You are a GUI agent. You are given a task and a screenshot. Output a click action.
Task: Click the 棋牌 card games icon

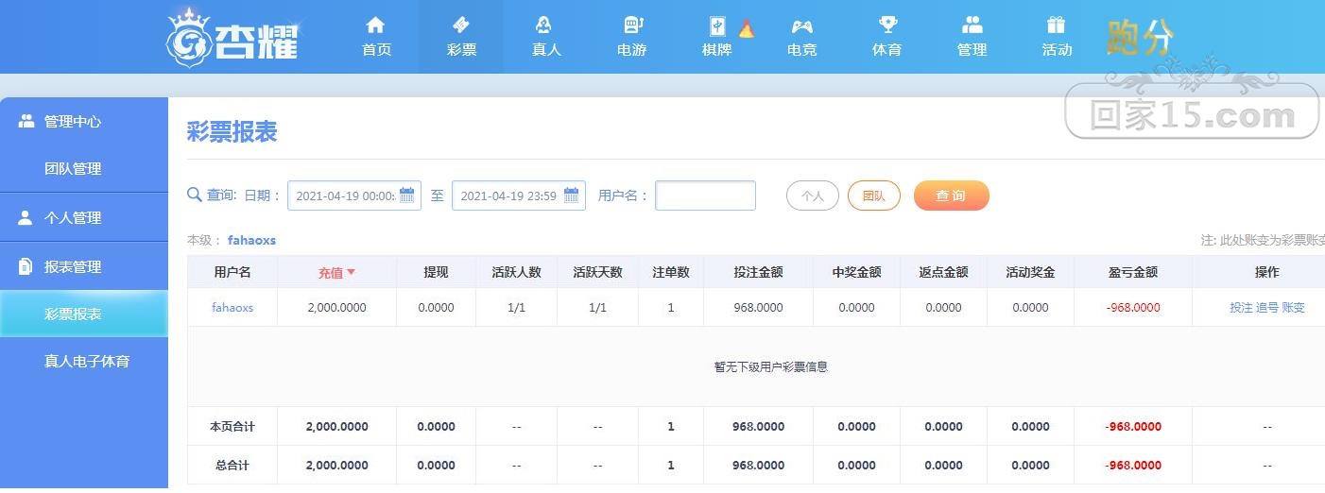[x=717, y=26]
